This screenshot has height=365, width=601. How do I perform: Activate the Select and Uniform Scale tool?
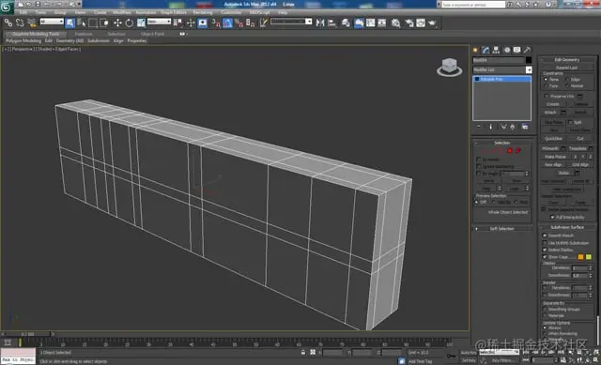point(141,23)
